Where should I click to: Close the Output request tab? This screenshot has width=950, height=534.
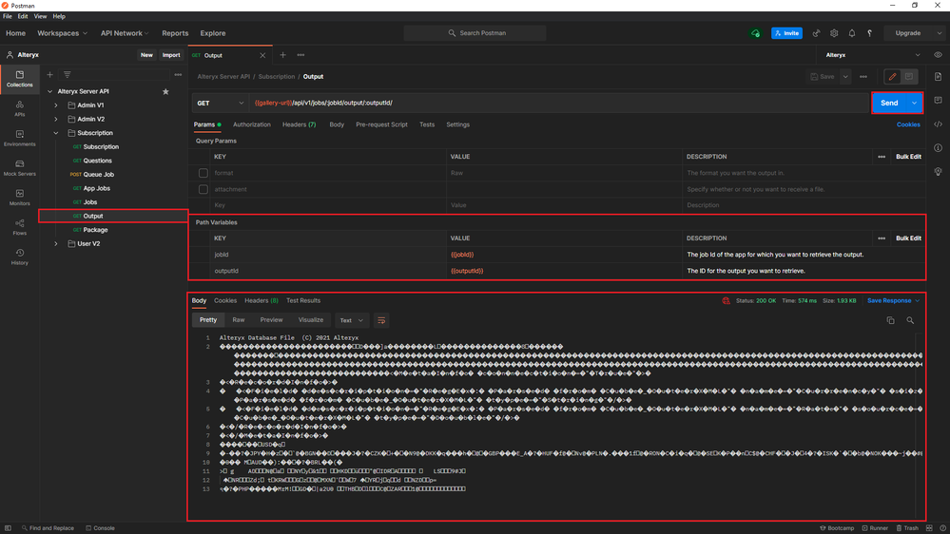click(x=262, y=55)
